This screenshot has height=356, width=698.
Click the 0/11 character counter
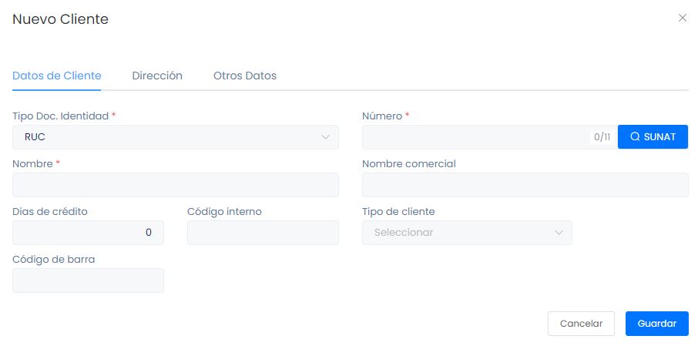(602, 137)
